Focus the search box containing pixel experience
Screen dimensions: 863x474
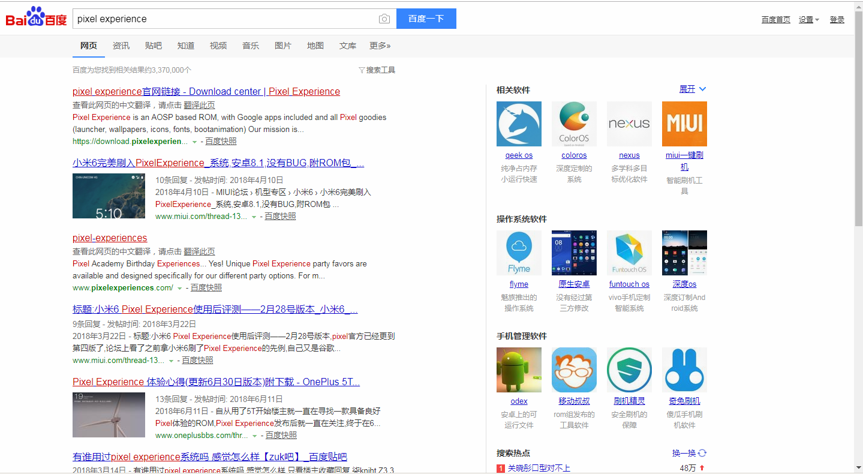[225, 19]
